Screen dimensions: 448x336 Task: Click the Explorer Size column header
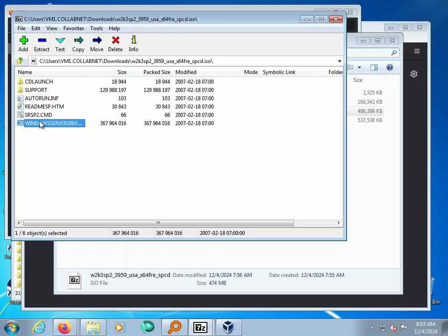click(x=358, y=80)
